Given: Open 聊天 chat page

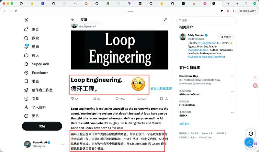Looking at the screenshot, I should [31, 55].
